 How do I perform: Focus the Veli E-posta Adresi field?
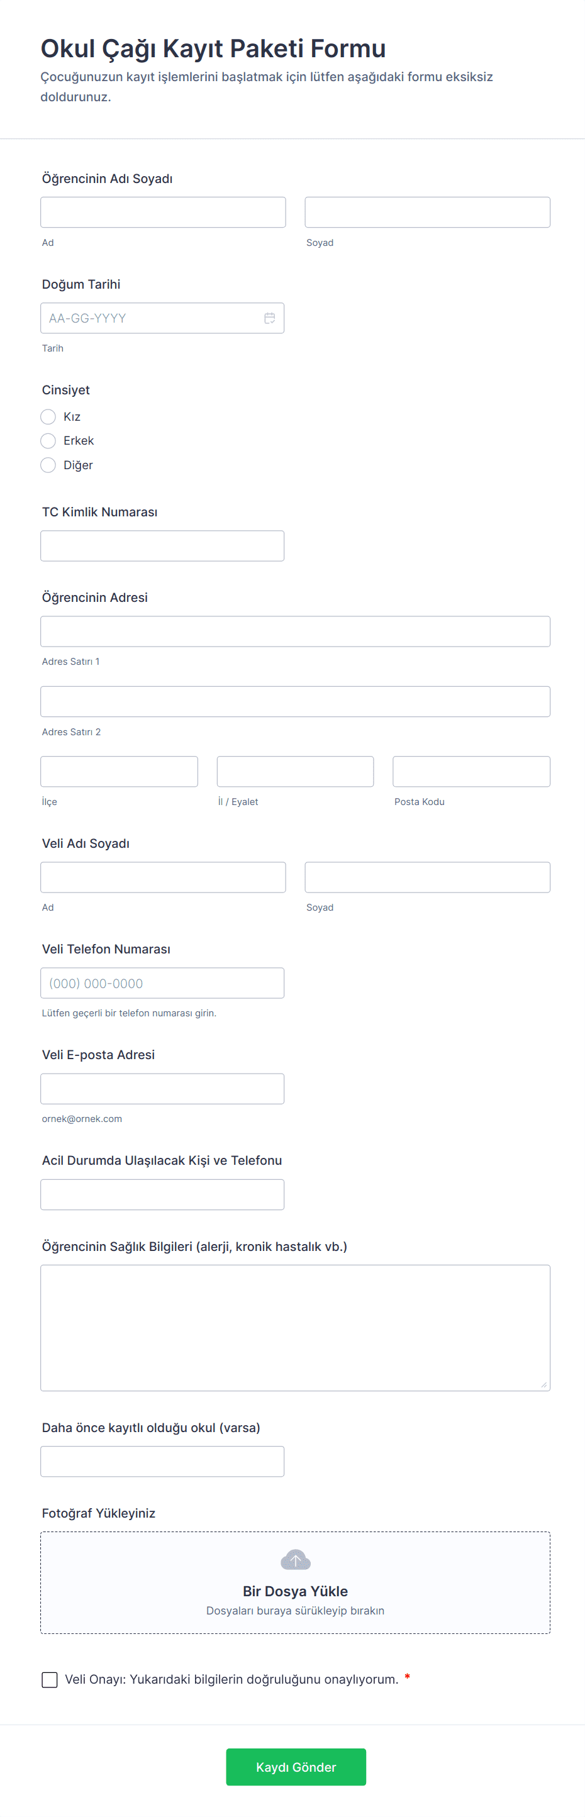(x=162, y=1089)
